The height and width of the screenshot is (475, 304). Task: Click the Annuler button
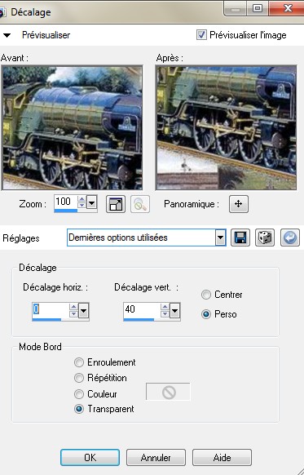(x=156, y=457)
